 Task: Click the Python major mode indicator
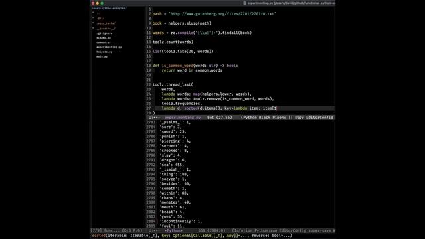tap(250, 118)
